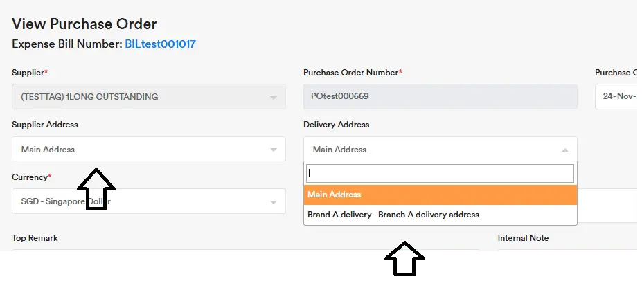Click the Internal Note label
642x288 pixels.
523,238
